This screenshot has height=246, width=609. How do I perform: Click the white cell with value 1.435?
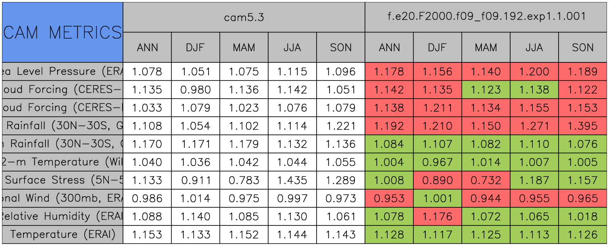click(292, 180)
